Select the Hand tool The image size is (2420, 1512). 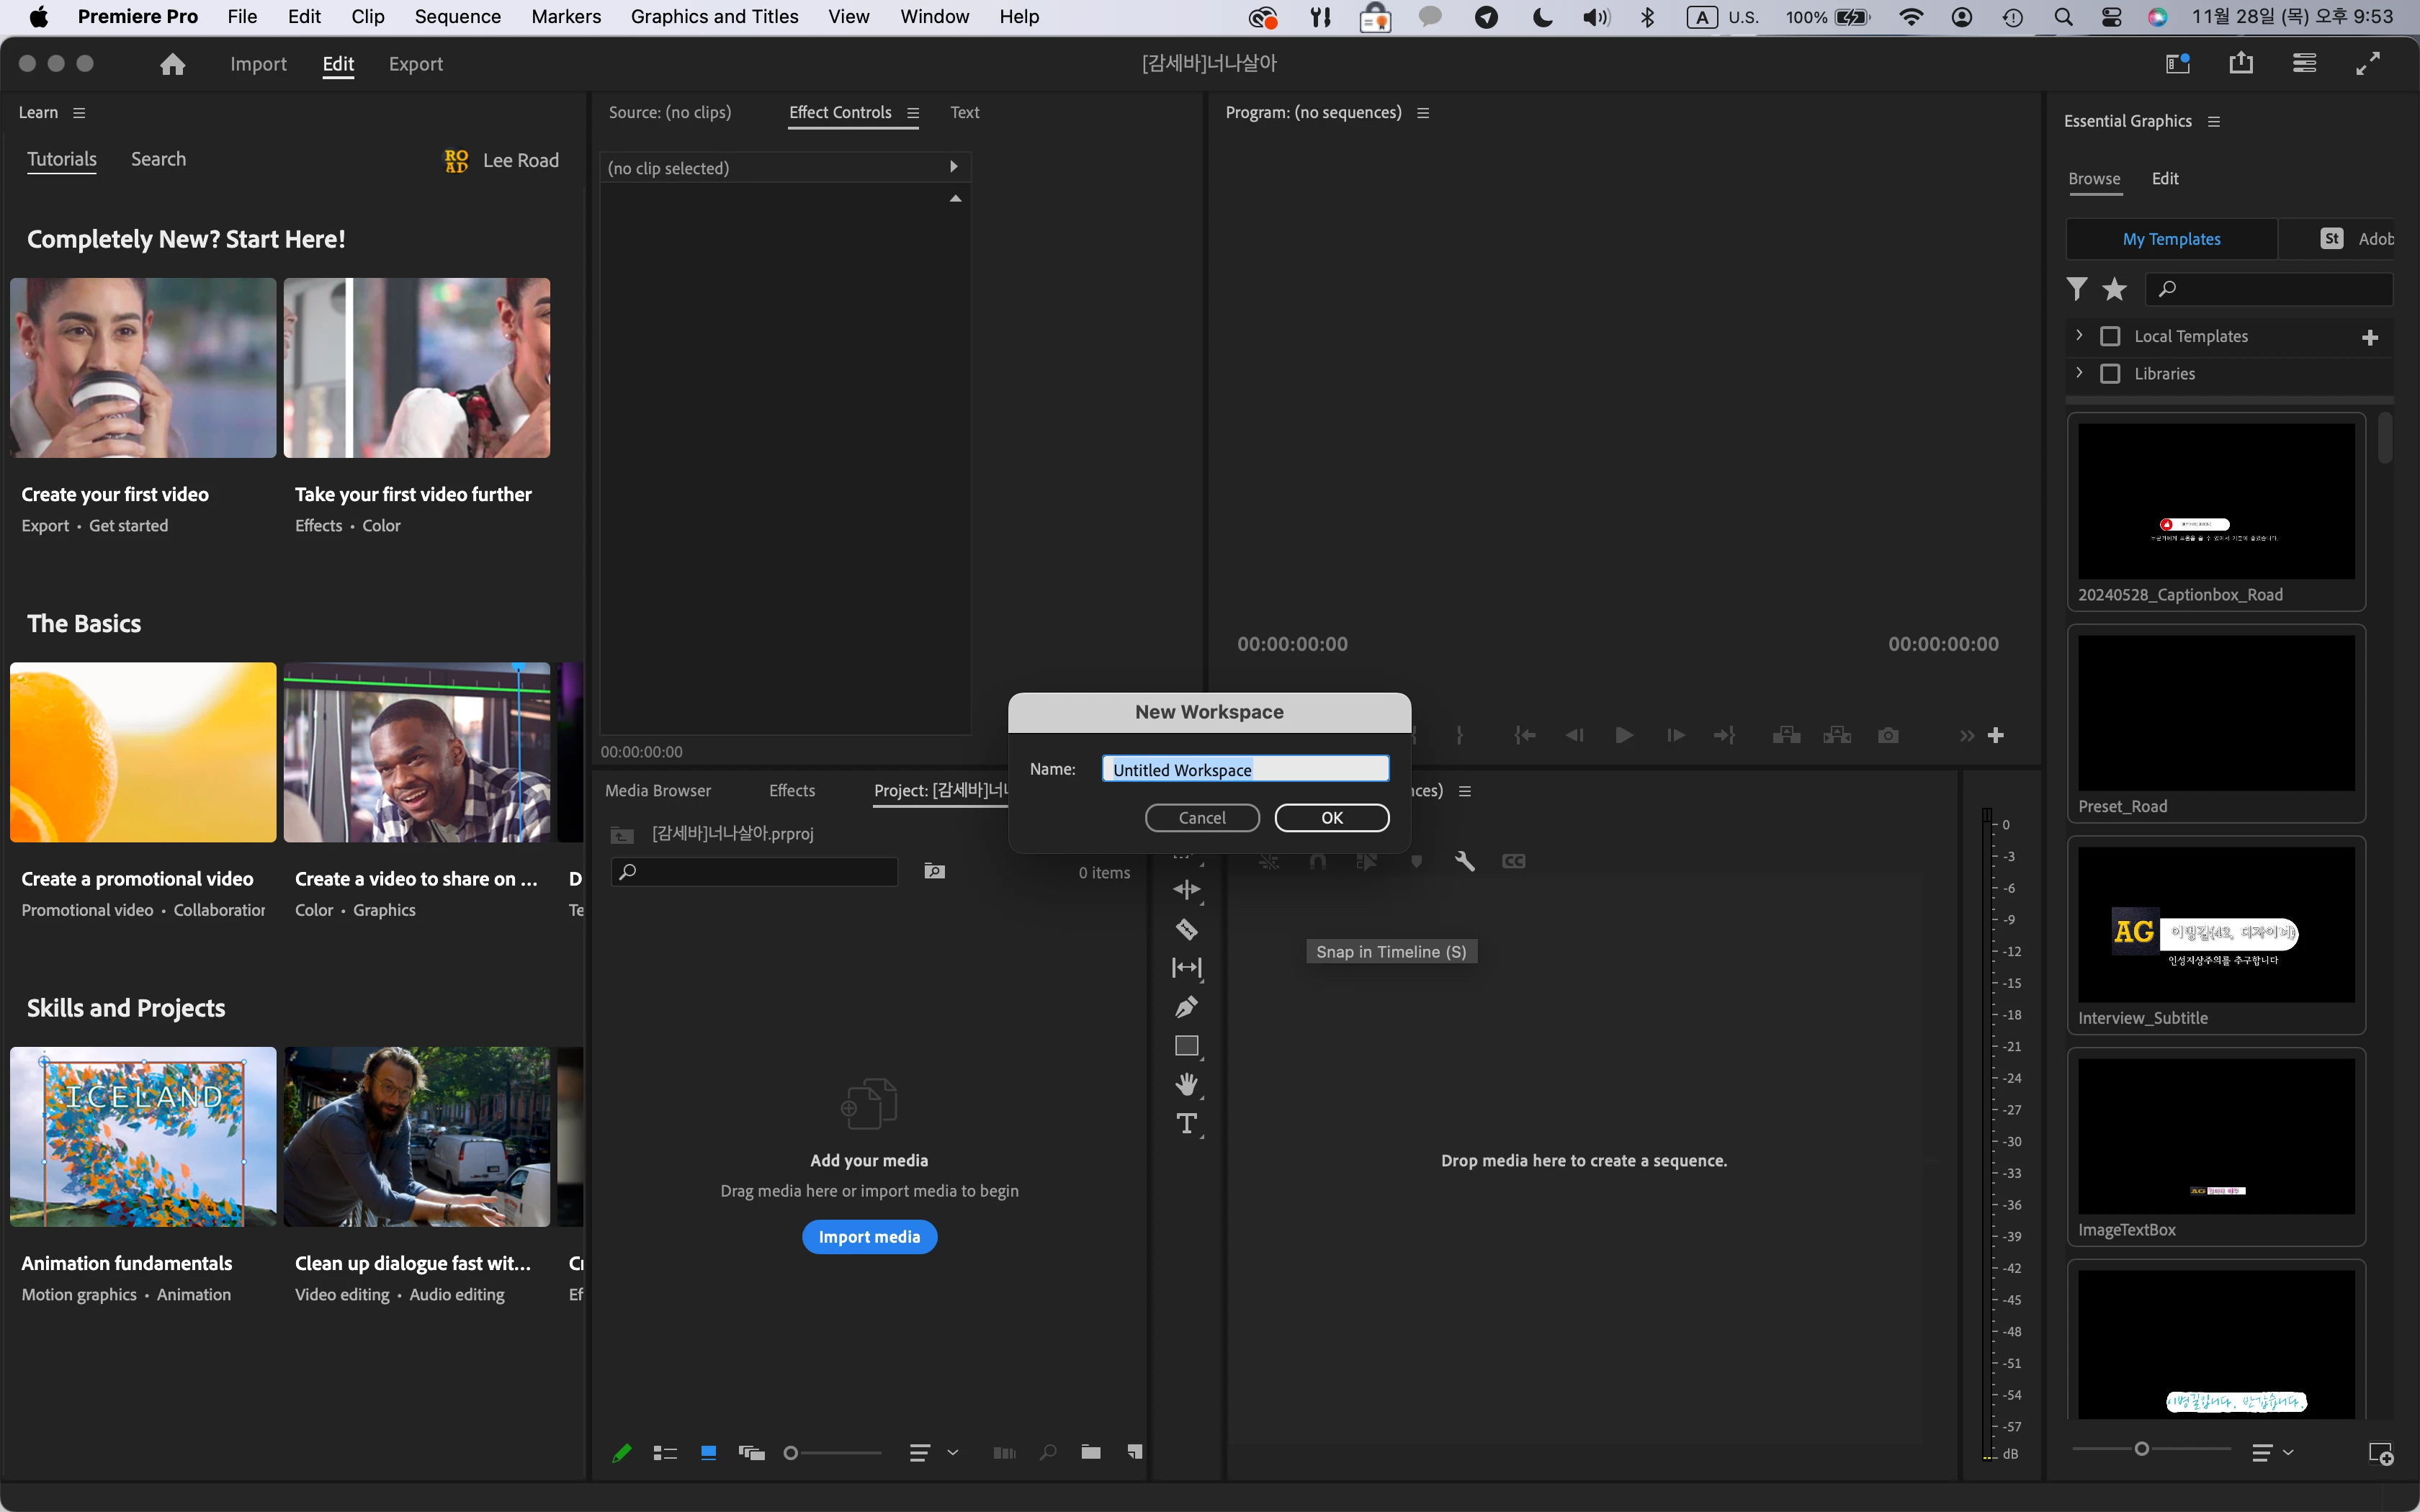(x=1186, y=1084)
